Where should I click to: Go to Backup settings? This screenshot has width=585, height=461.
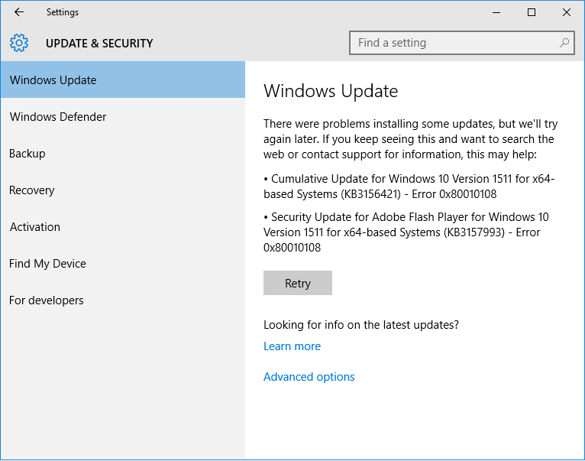coord(123,153)
